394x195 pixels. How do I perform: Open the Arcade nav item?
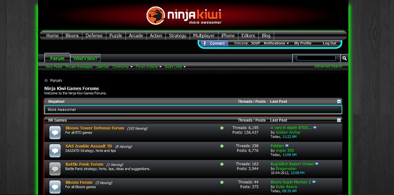click(x=136, y=36)
